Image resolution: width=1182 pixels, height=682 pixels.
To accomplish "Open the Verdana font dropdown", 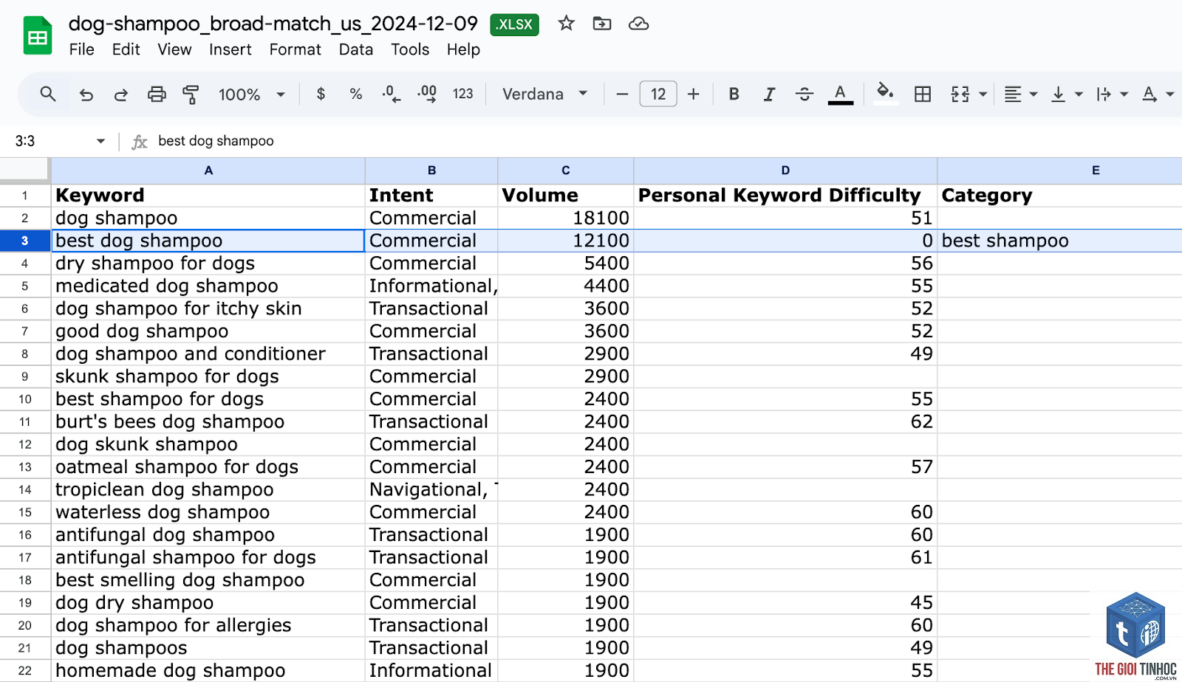I will coord(545,94).
